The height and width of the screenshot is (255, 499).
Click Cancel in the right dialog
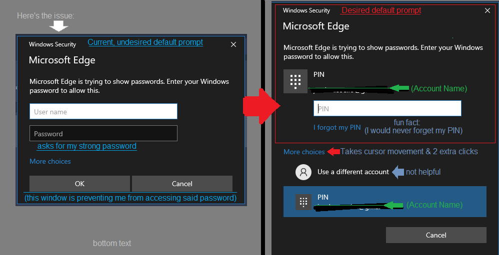(436, 235)
